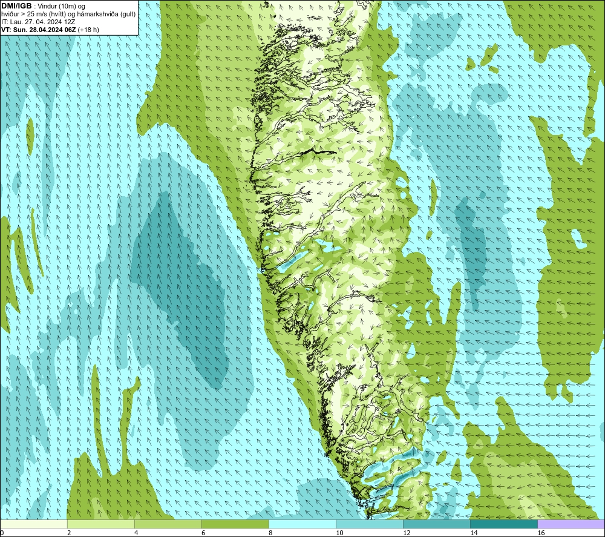Image resolution: width=605 pixels, height=537 pixels.
Task: Click the darker green 6–8 m/s legend swatch
Action: pyautogui.click(x=235, y=524)
